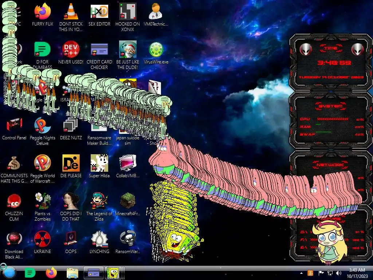Image resolution: width=373 pixels, height=280 pixels.
Task: Click the CPU usage bar
Action: [x=333, y=119]
